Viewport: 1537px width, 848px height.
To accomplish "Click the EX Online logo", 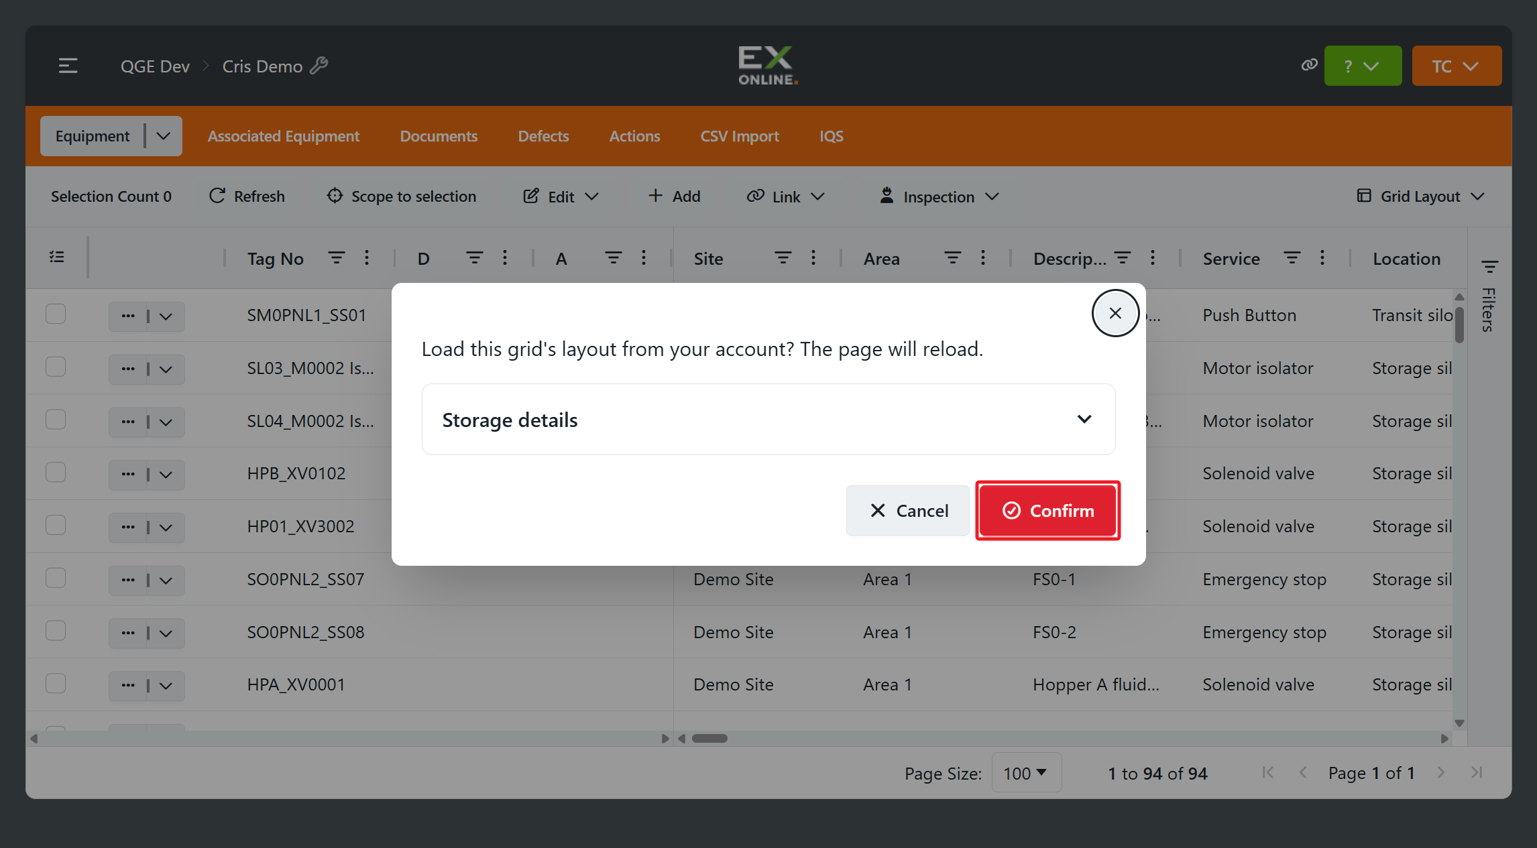I will coord(768,65).
